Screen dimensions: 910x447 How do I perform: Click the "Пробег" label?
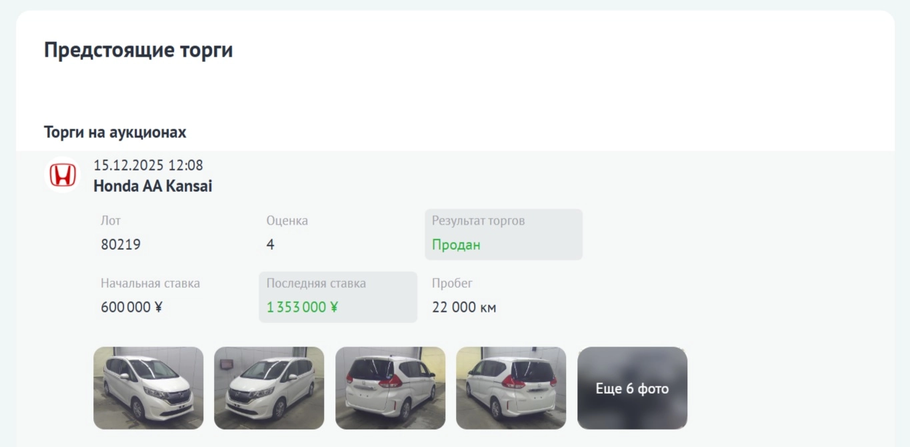452,283
